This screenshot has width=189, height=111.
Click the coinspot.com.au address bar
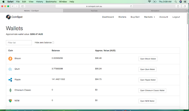[94, 6]
